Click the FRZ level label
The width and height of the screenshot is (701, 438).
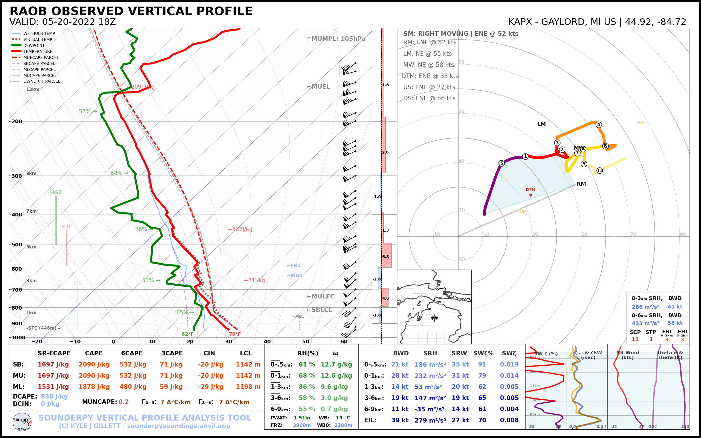coord(293,265)
